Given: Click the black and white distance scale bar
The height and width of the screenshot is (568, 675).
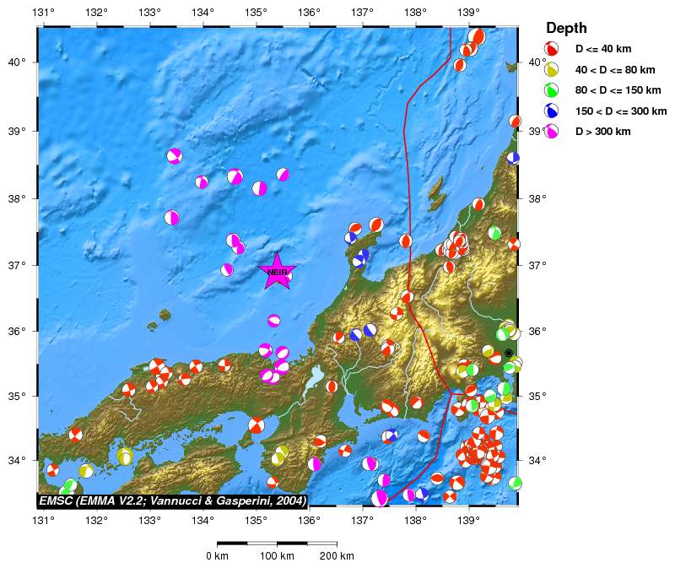Looking at the screenshot, I should coord(277,544).
